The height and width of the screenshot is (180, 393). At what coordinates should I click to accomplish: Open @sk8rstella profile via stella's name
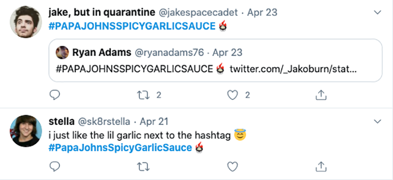point(61,122)
